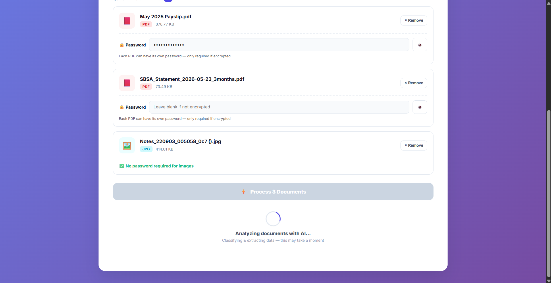Click the SBSA_Statement PDF file icon
Image resolution: width=551 pixels, height=283 pixels.
click(x=127, y=83)
